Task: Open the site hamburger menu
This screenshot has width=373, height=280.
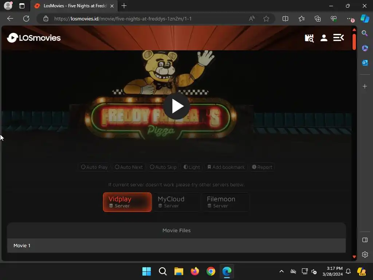Action: (x=338, y=38)
